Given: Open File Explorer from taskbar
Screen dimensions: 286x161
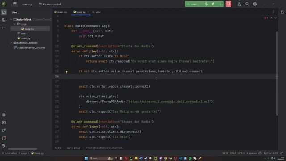Looking at the screenshot, I should [x=136, y=158].
